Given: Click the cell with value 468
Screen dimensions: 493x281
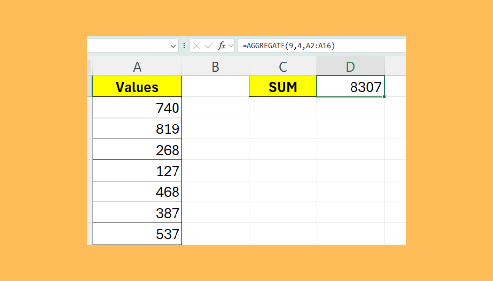Looking at the screenshot, I should pos(137,191).
